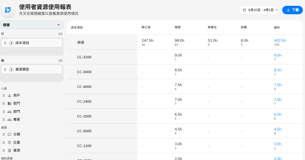The image size is (305, 160).
Task: Open blue 9.0h total in CC-3200 row
Action: click(x=277, y=55)
